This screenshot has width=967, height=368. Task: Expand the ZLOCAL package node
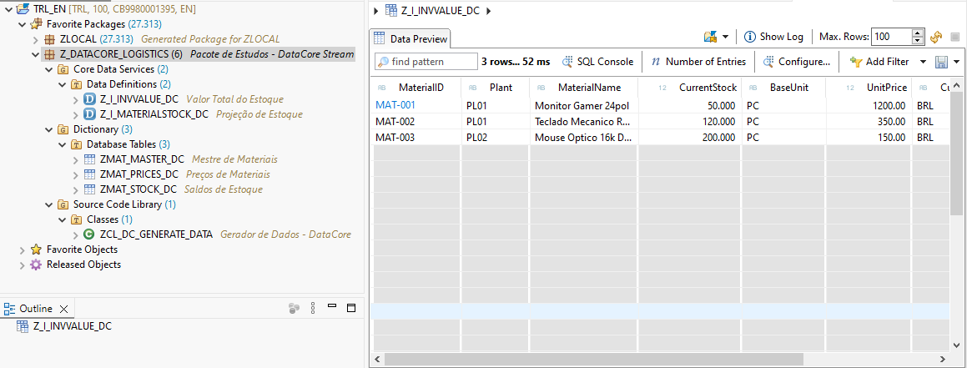(x=35, y=39)
